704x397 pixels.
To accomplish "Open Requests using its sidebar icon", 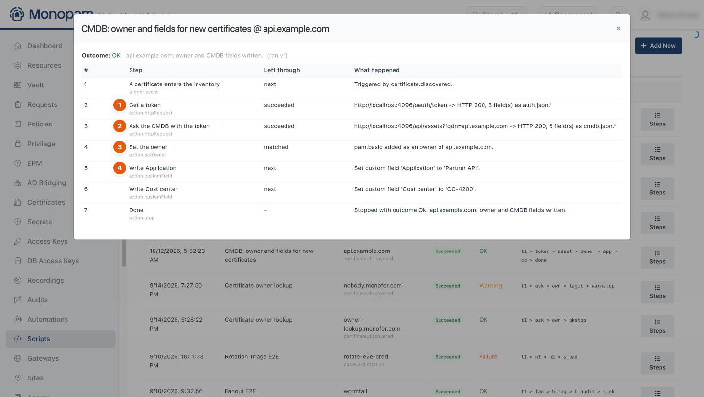I will (18, 104).
